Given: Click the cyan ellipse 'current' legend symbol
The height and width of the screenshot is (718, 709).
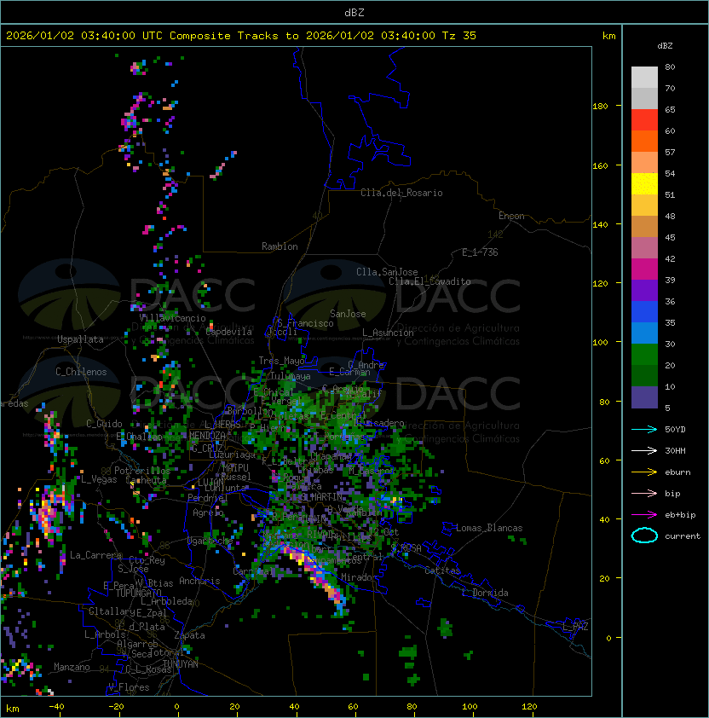Looking at the screenshot, I should click(x=644, y=536).
